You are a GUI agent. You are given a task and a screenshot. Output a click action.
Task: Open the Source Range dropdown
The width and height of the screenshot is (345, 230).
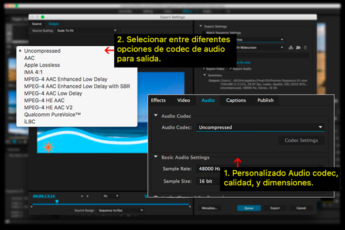click(x=121, y=211)
